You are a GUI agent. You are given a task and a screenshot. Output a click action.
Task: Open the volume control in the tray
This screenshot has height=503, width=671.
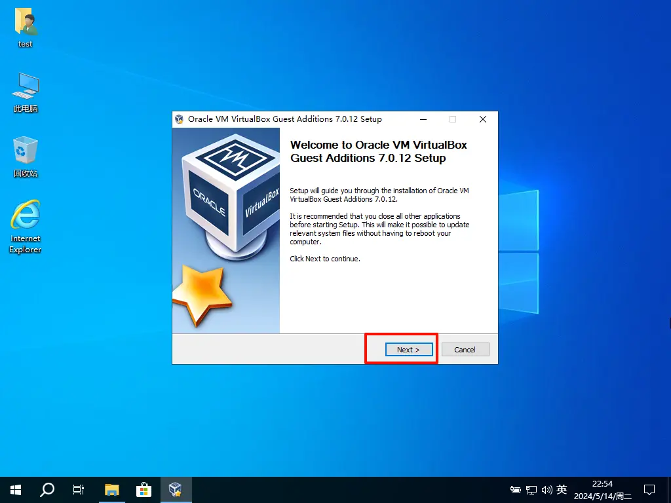547,490
